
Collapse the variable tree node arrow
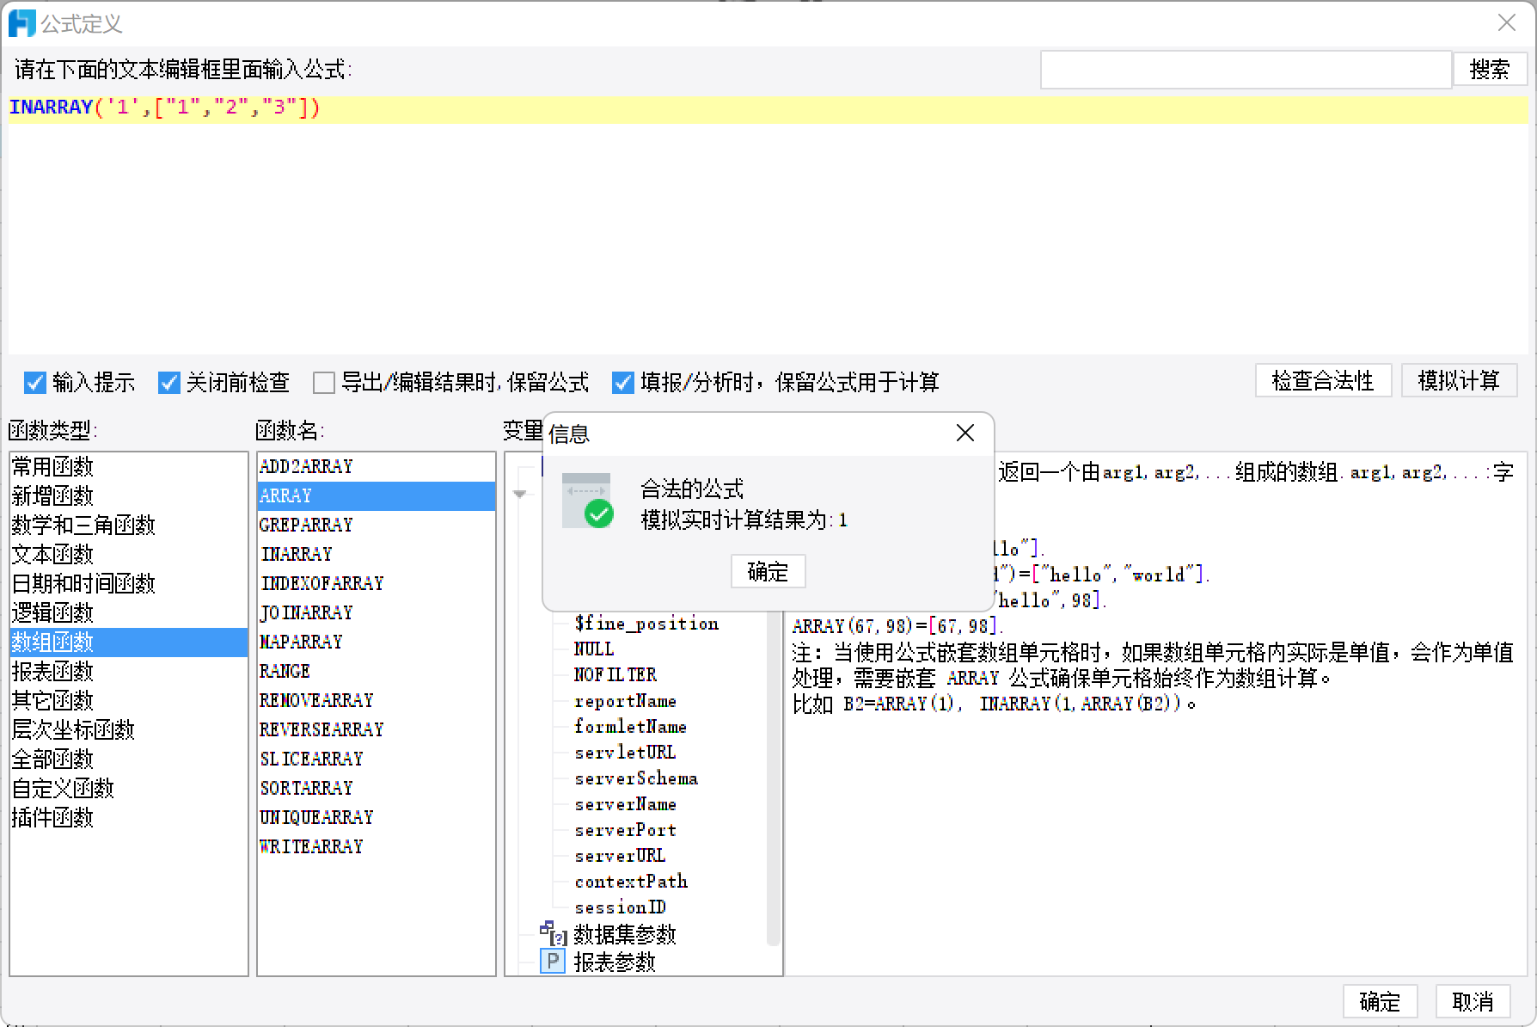pyautogui.click(x=519, y=494)
